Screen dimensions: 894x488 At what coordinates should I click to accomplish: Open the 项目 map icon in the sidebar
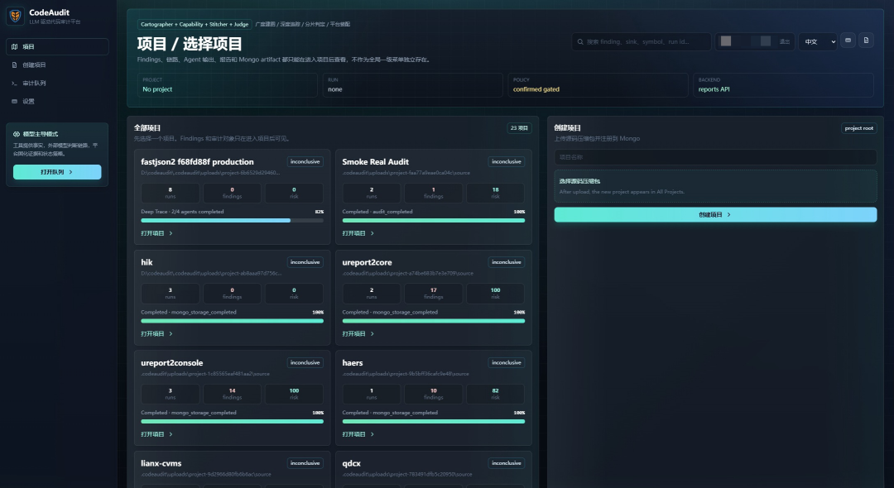(x=15, y=46)
